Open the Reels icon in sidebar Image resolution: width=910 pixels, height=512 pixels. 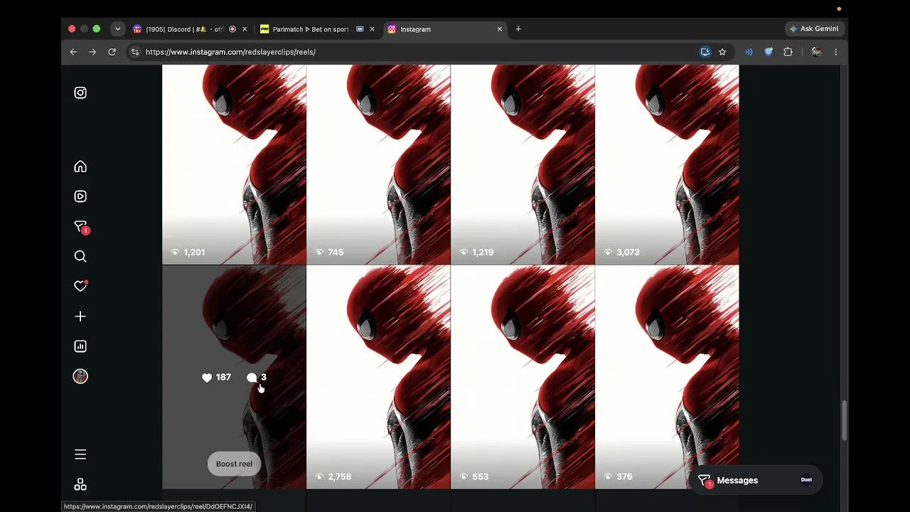[x=80, y=196]
